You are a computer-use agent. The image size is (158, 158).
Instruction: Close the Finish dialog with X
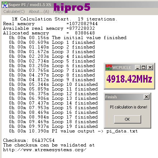pos(147,97)
